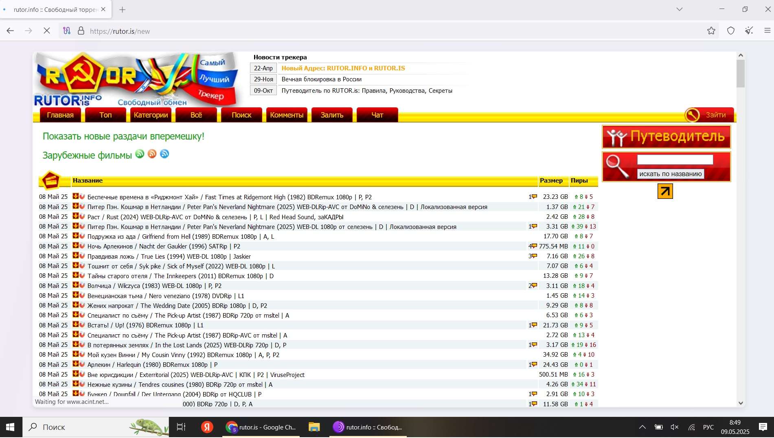Click the shield icon in browser toolbar

pyautogui.click(x=731, y=31)
